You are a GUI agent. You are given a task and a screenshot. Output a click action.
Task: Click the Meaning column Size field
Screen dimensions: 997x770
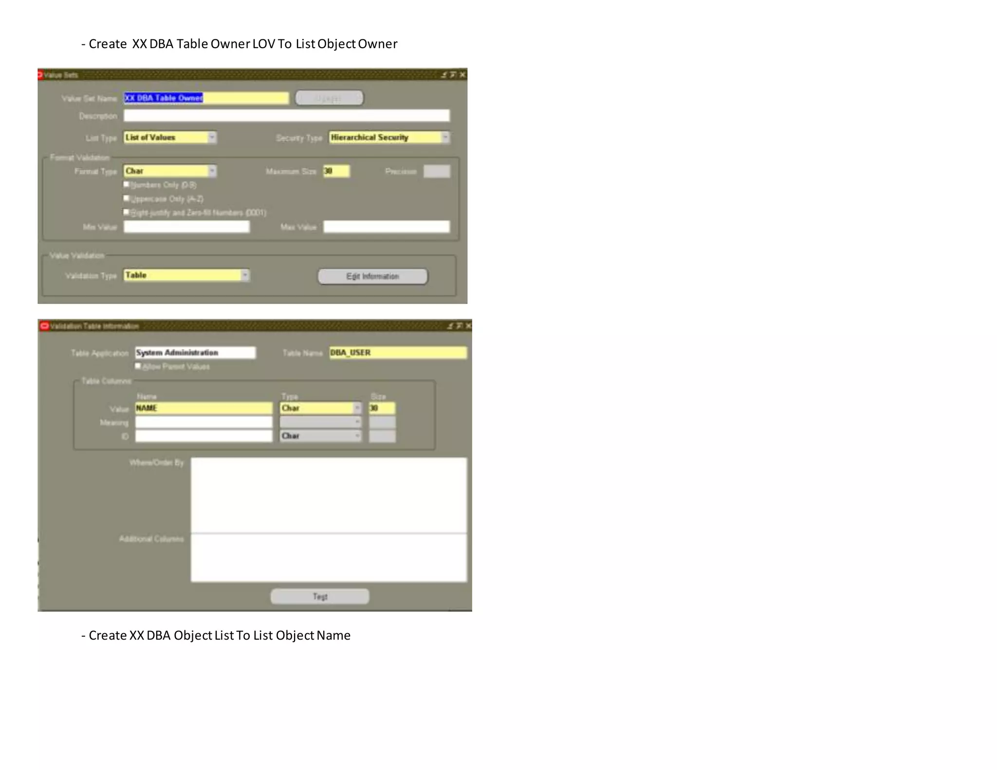[382, 422]
